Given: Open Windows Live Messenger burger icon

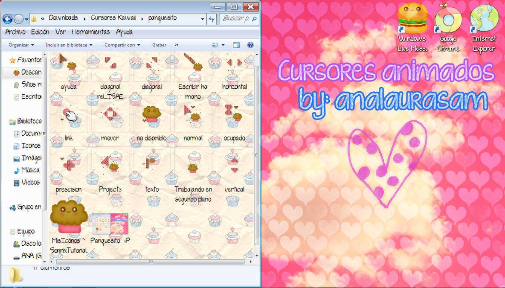Looking at the screenshot, I should [411, 18].
